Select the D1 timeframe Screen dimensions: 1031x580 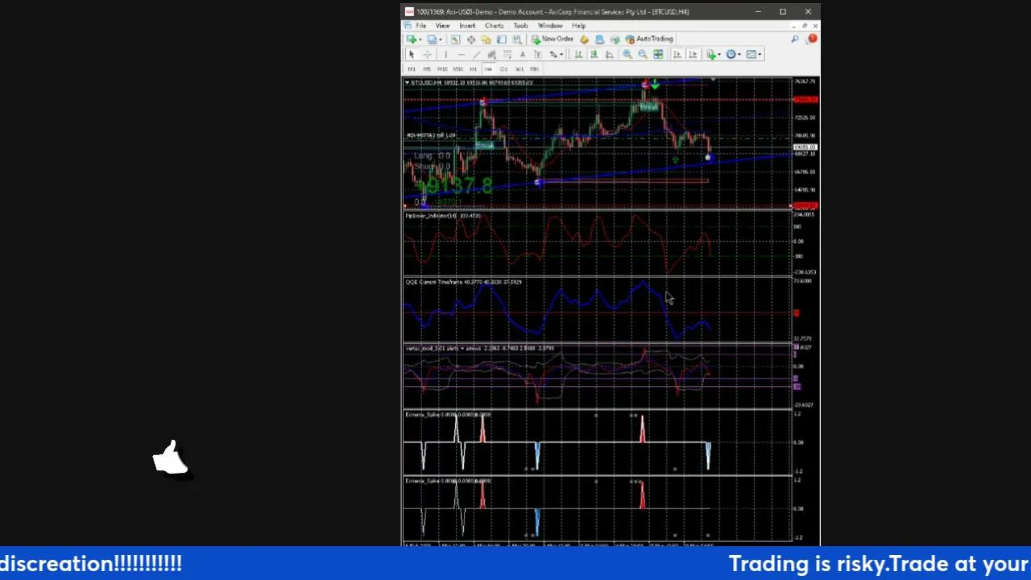503,69
